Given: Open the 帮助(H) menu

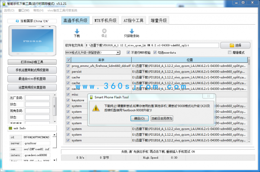Looking at the screenshot, I should [39, 10].
